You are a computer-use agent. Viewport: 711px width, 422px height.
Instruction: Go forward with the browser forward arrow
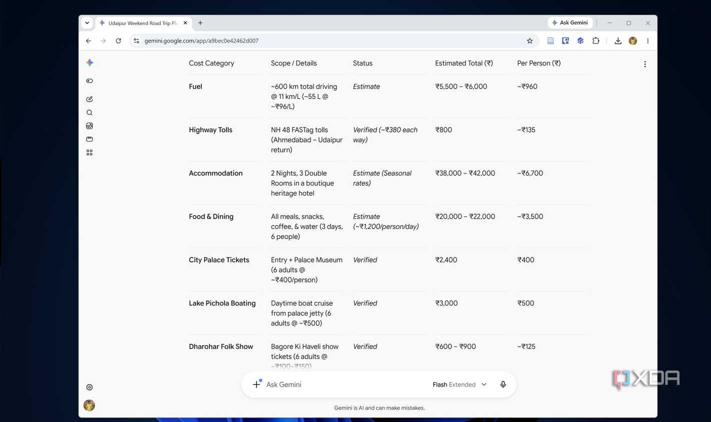point(103,41)
